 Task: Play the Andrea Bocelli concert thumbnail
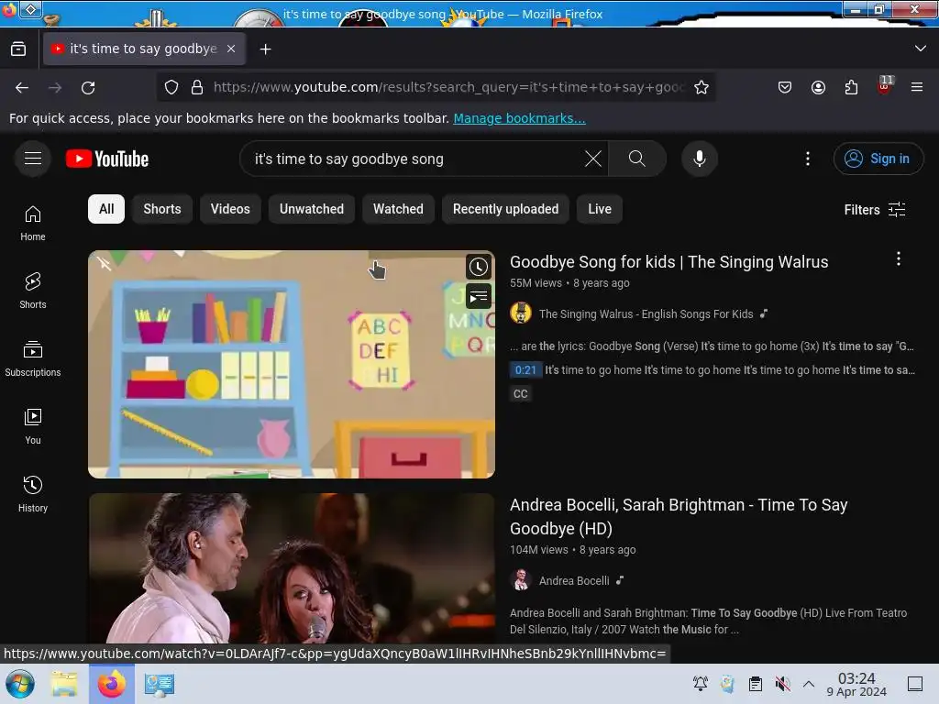pyautogui.click(x=292, y=568)
